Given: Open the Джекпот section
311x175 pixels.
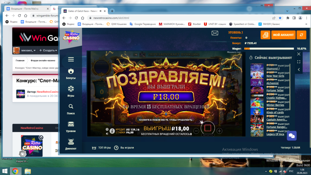Looking at the screenshot, I should click(71, 144).
